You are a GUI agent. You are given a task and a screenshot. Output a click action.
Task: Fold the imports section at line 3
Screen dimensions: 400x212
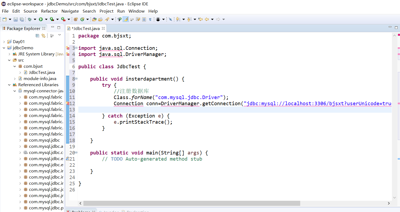pos(76,48)
